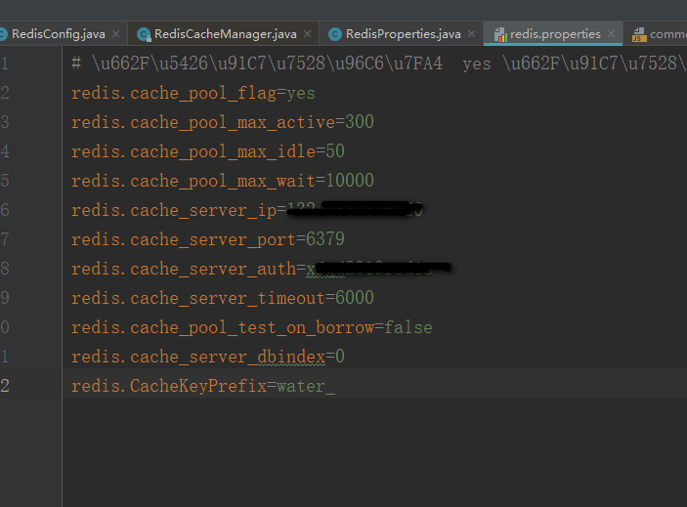The image size is (687, 507).
Task: Close the redis.properties tab
Action: click(611, 34)
